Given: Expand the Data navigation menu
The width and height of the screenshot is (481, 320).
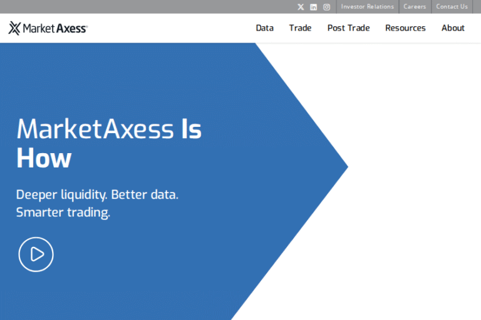Looking at the screenshot, I should point(264,28).
